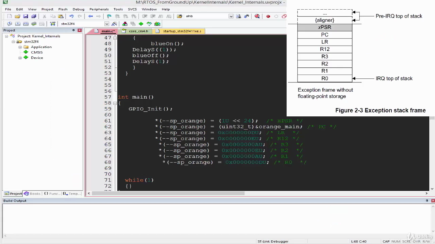This screenshot has height=244, width=435.
Task: Navigate backwards with the blue left arrow
Action: coord(90,16)
